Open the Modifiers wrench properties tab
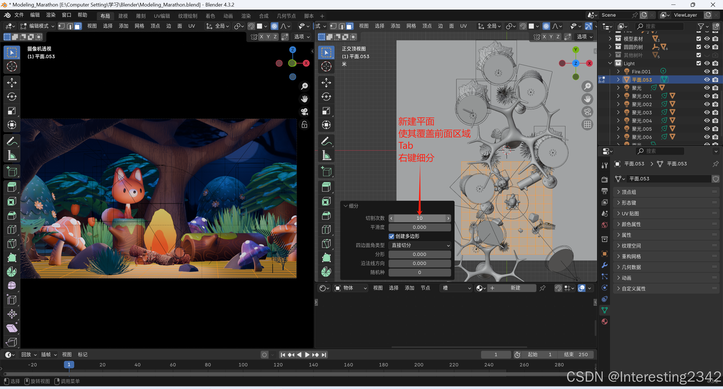The image size is (723, 389). tap(605, 265)
